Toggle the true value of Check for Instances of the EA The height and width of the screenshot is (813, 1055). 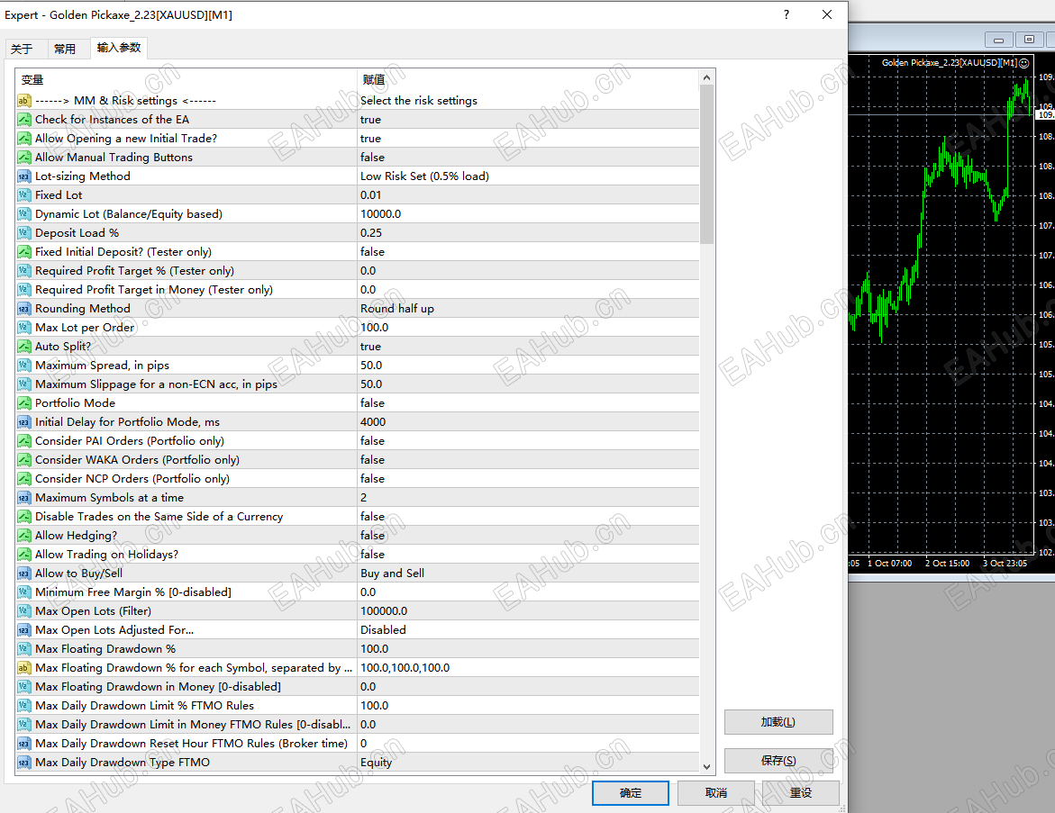[528, 120]
